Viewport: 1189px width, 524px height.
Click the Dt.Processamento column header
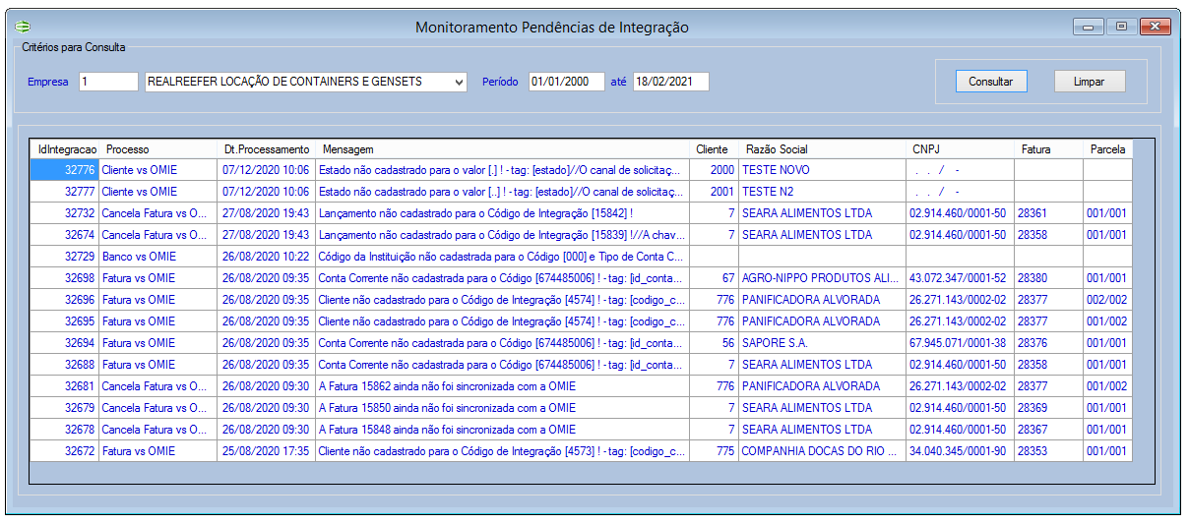(x=267, y=149)
